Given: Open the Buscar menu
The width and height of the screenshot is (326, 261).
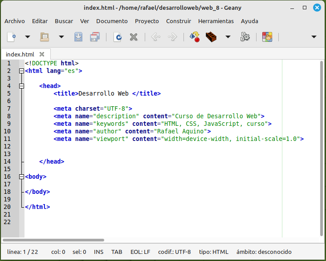Looking at the screenshot, I should [64, 21].
